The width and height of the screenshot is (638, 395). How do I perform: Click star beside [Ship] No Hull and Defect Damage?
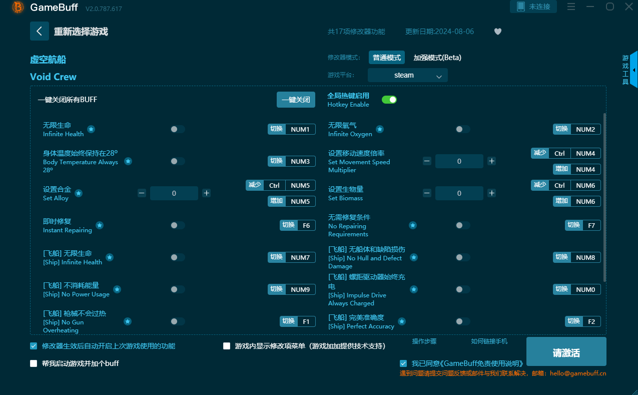(414, 257)
